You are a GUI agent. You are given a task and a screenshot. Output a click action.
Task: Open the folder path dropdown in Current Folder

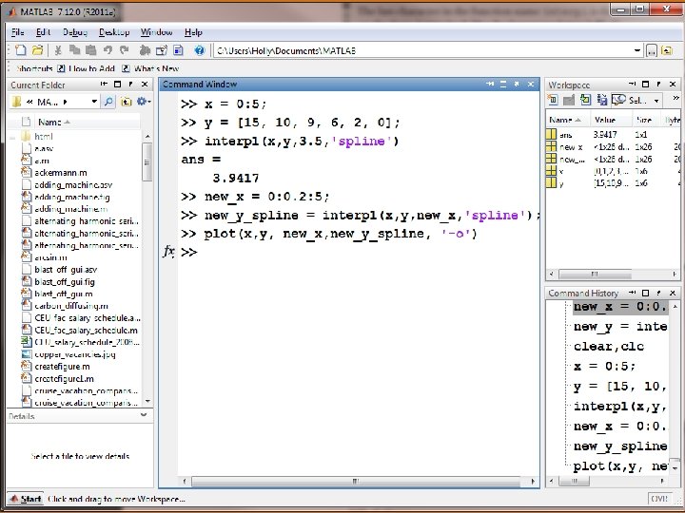(94, 102)
